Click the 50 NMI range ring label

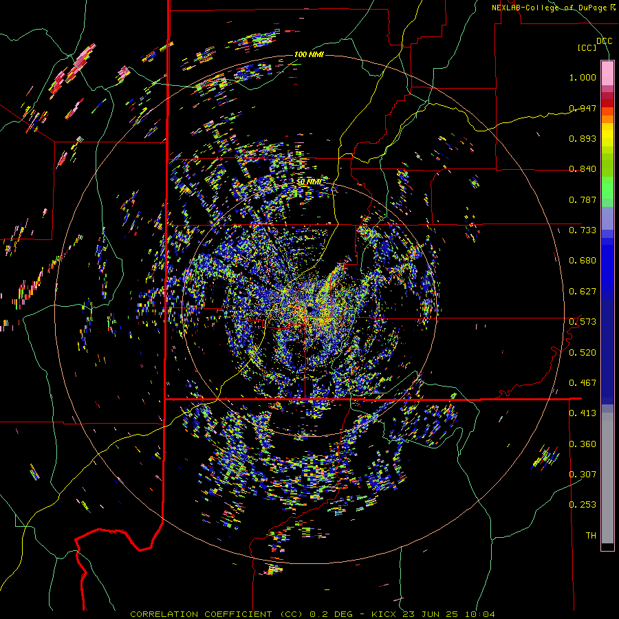point(309,182)
